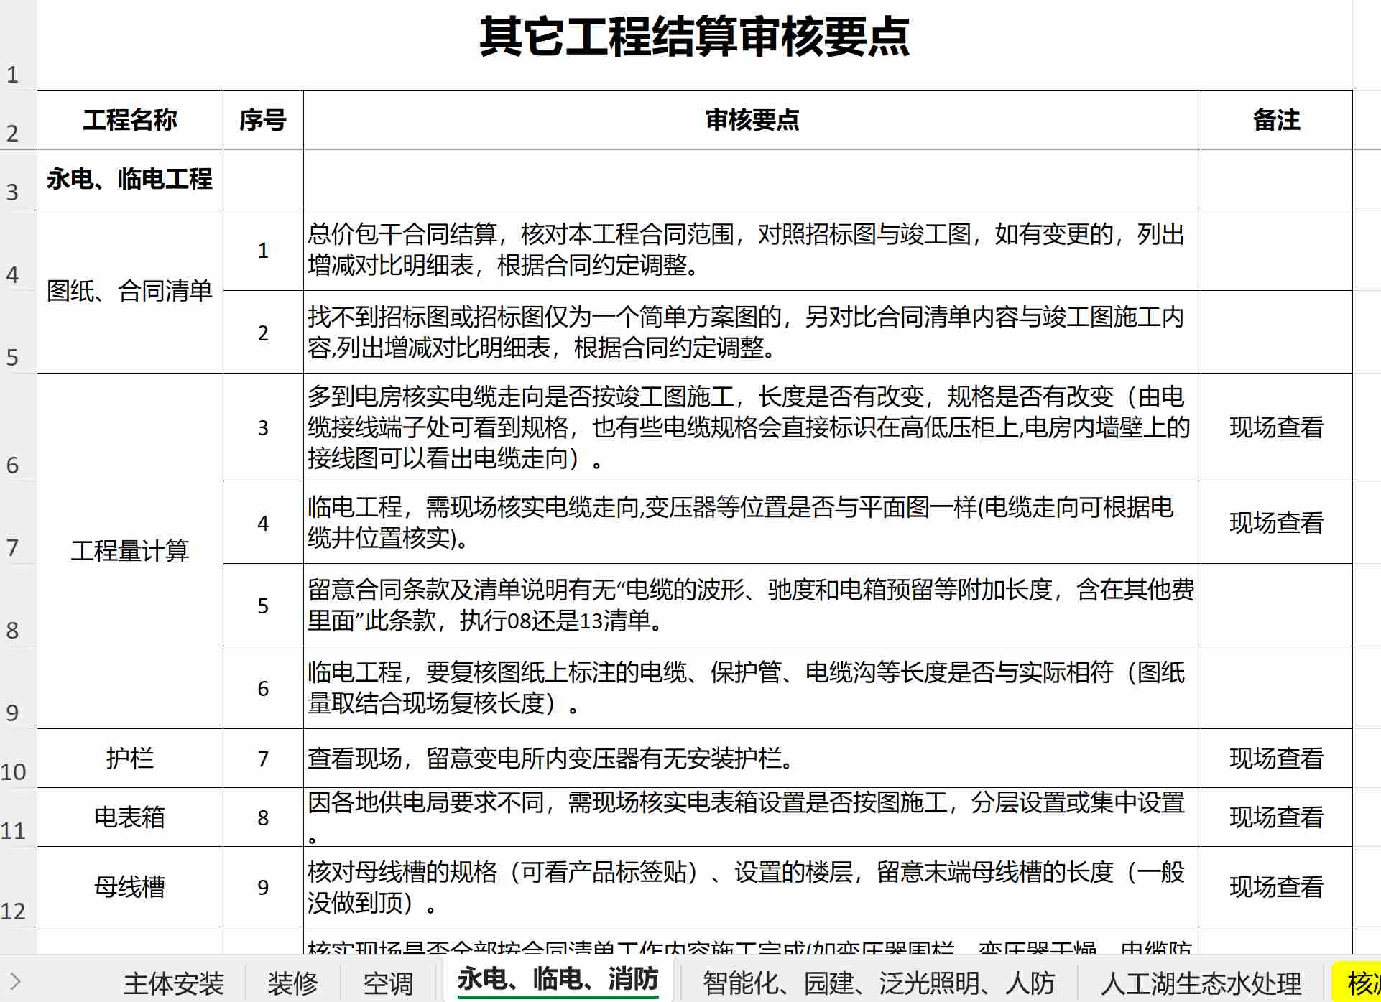This screenshot has width=1381, height=1002.
Task: Select row header 12
Action: (18, 887)
